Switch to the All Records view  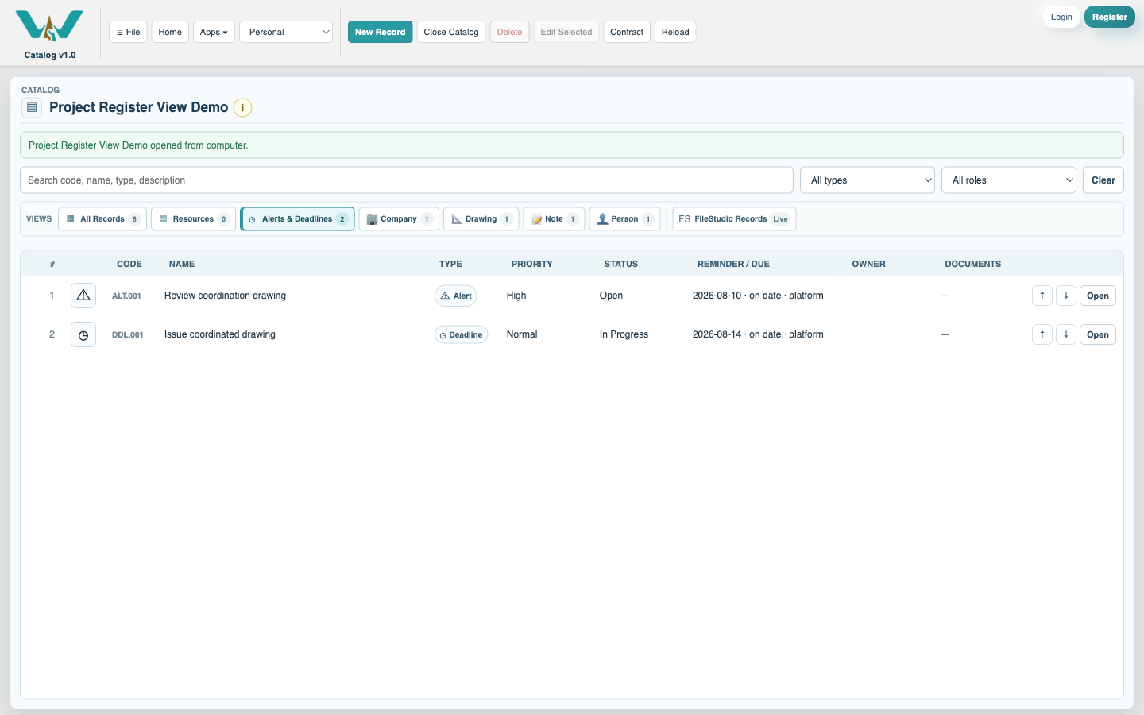pyautogui.click(x=102, y=219)
